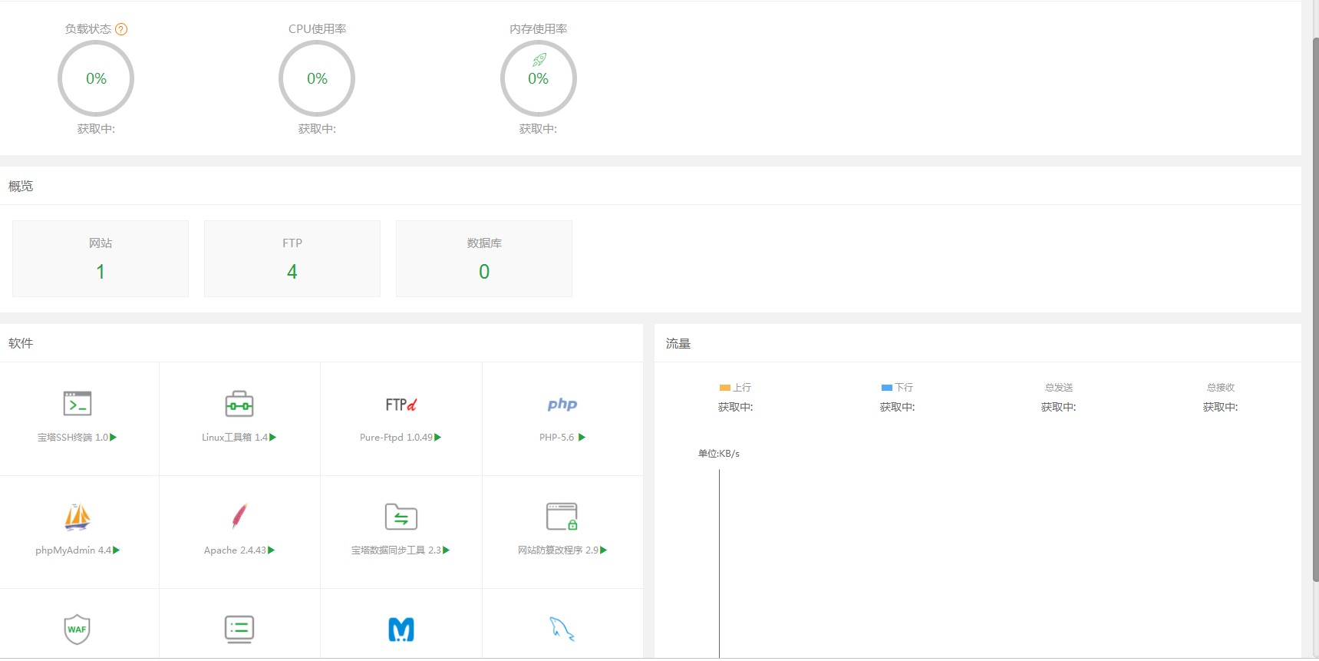Viewport: 1319px width, 661px height.
Task: Open the 网站 overview card
Action: pyautogui.click(x=101, y=259)
